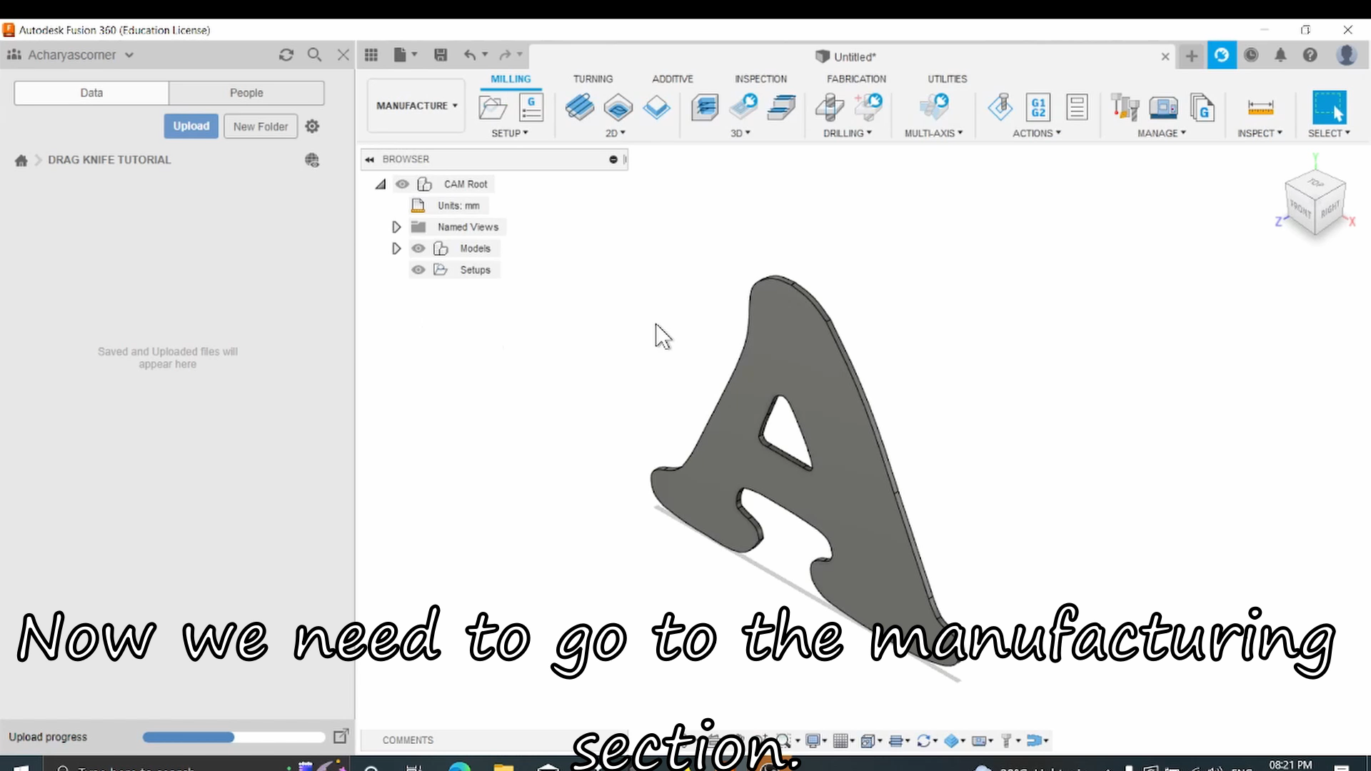Create a new Setup in Milling
The width and height of the screenshot is (1371, 771).
[x=491, y=107]
